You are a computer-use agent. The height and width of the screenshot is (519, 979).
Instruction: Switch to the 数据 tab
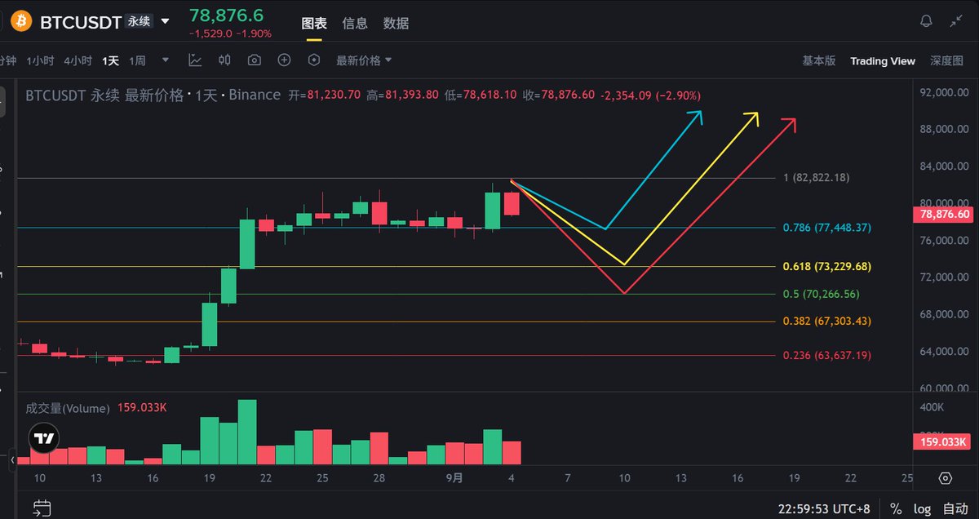coord(396,23)
